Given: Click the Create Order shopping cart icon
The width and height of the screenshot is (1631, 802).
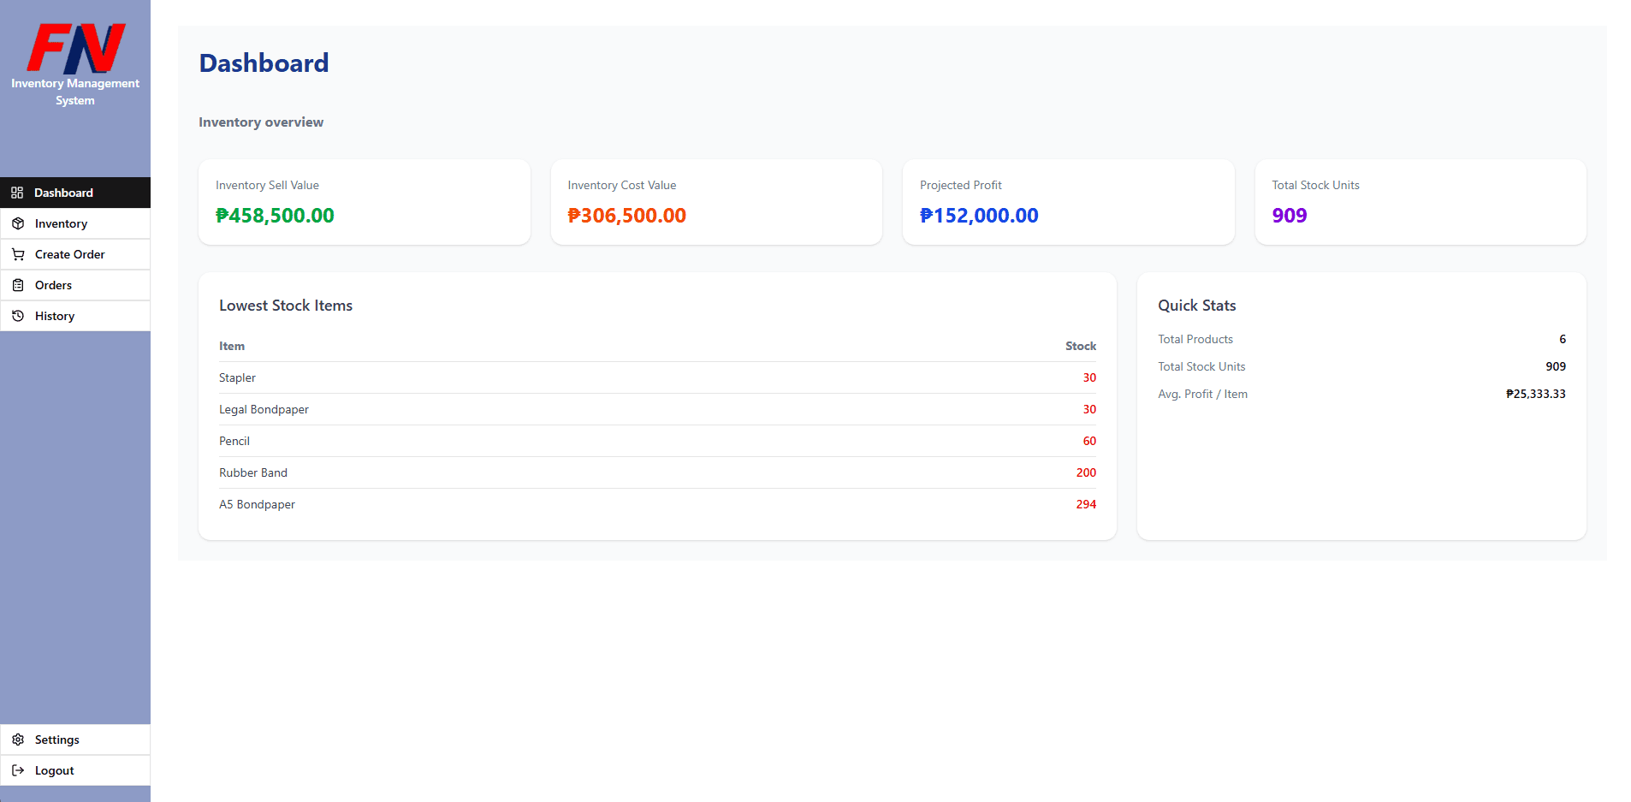Looking at the screenshot, I should pos(18,254).
